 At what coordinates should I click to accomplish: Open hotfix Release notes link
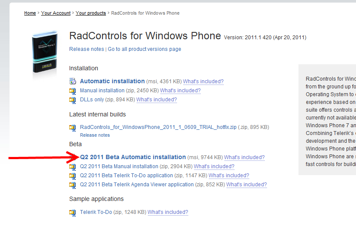(95, 135)
